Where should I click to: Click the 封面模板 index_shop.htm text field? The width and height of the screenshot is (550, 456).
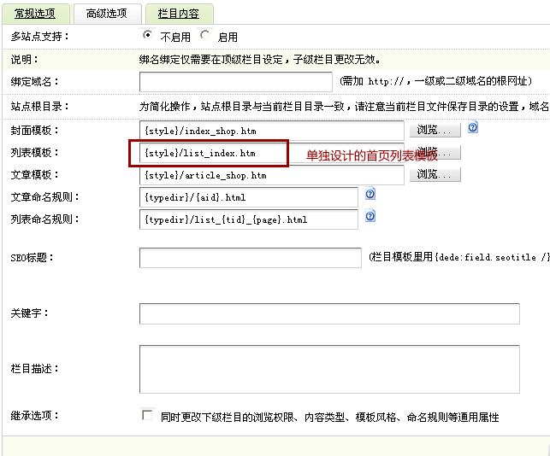point(271,131)
